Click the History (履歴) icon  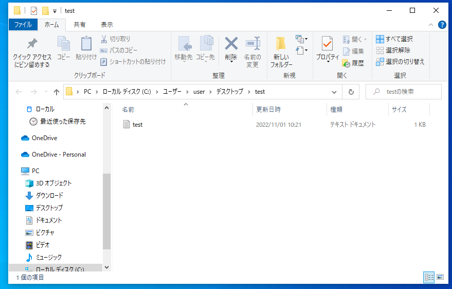click(x=353, y=63)
